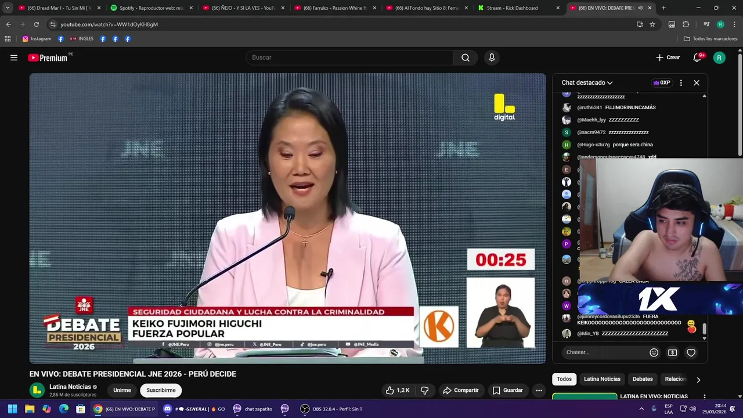The height and width of the screenshot is (418, 743).
Task: Switch to the Spotify Reproductor web tab
Action: click(x=151, y=8)
